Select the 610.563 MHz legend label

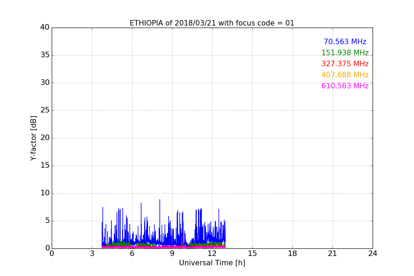345,86
